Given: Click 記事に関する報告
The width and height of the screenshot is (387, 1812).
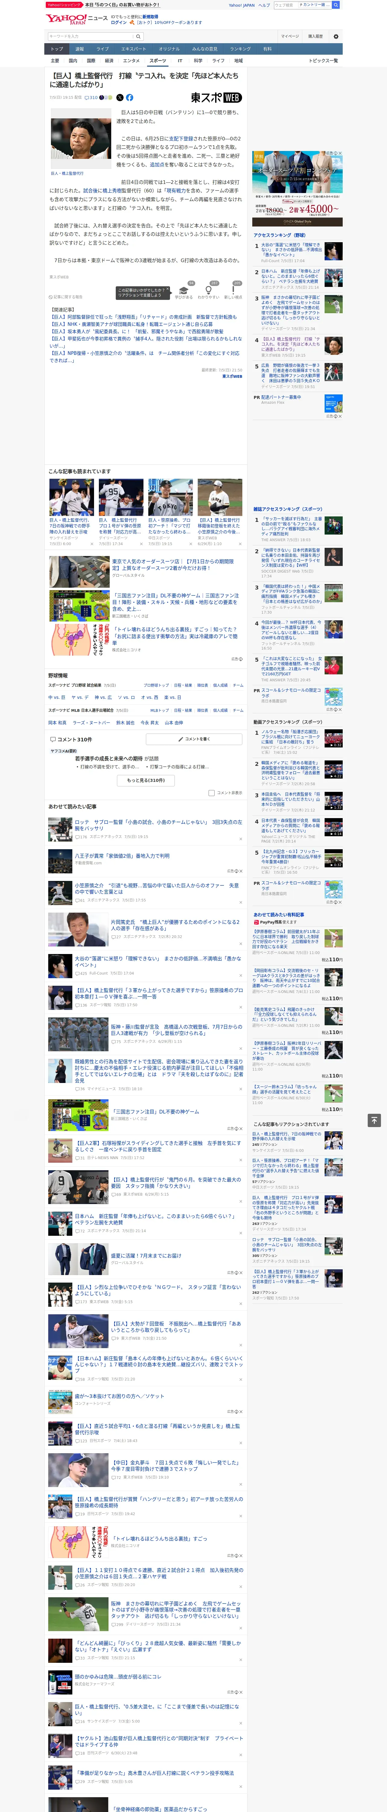Looking at the screenshot, I should (67, 297).
